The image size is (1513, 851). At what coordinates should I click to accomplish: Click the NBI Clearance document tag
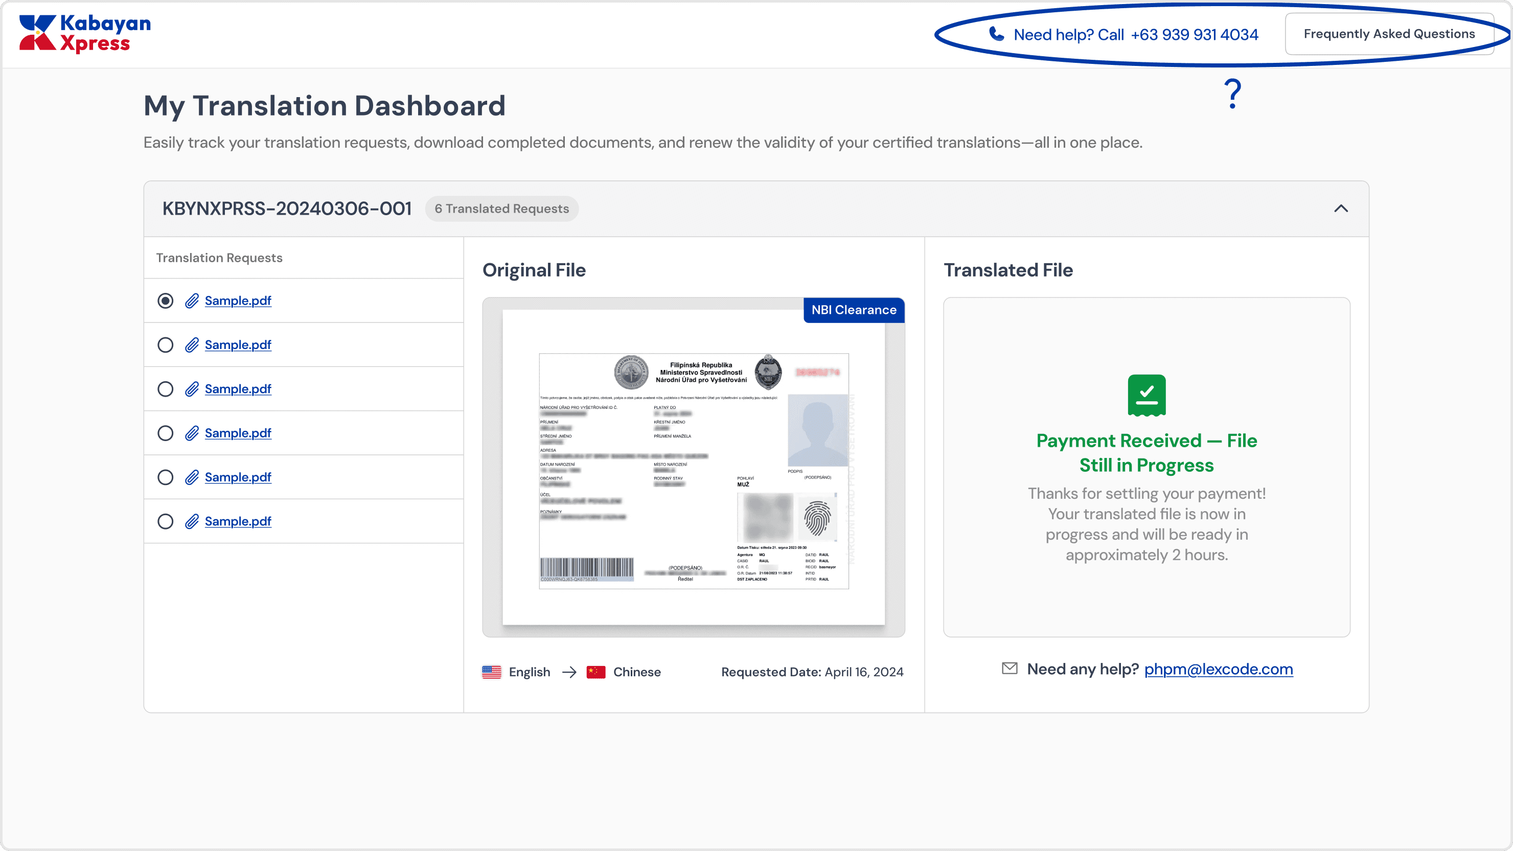pyautogui.click(x=854, y=310)
